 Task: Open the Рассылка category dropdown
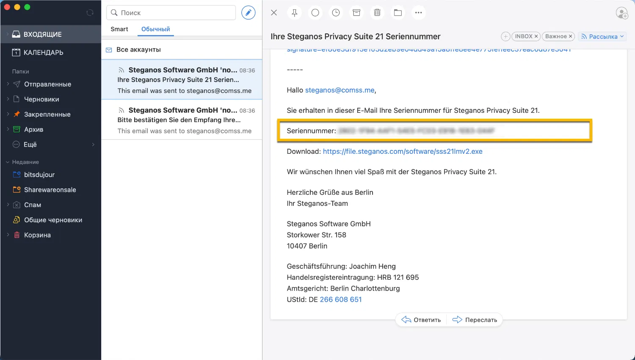point(602,36)
